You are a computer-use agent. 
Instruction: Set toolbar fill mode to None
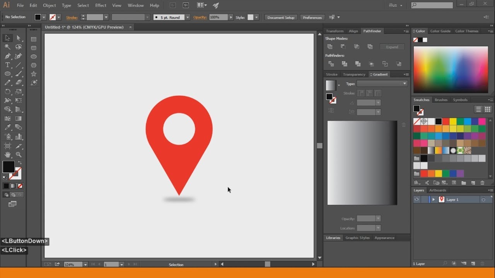point(20,186)
